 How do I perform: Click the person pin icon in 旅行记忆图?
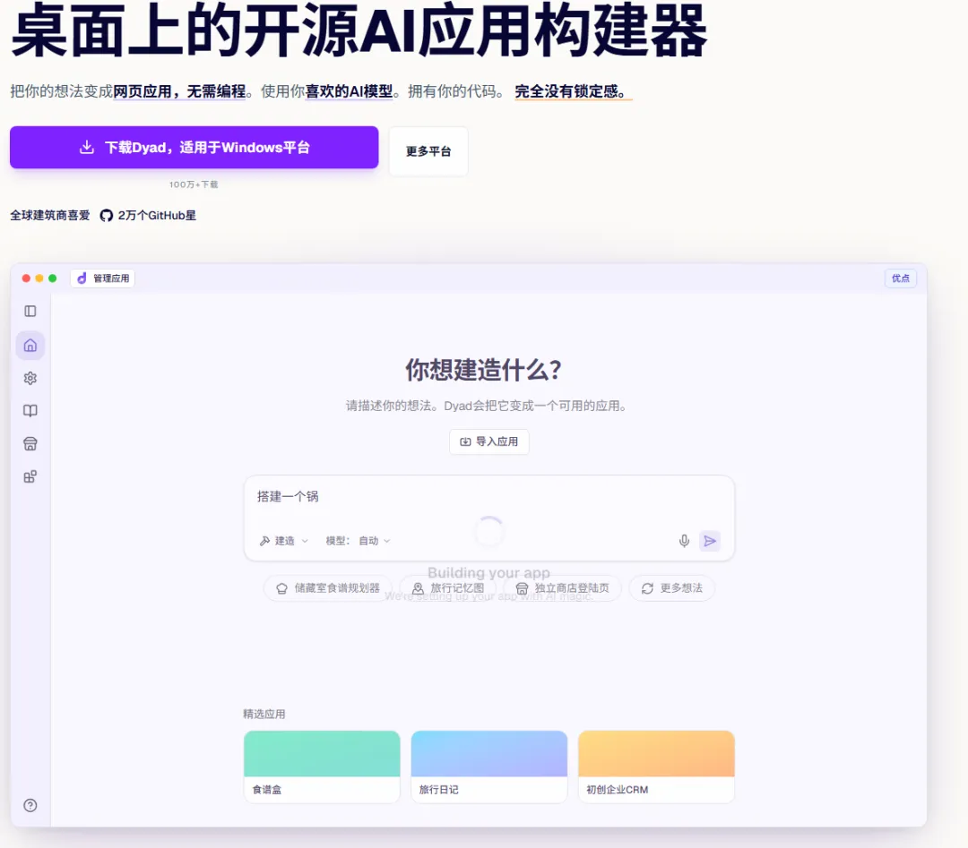click(x=418, y=588)
